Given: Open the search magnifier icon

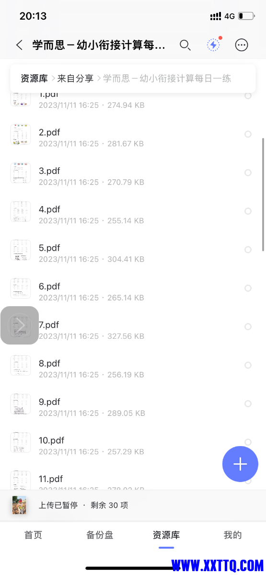Looking at the screenshot, I should pyautogui.click(x=185, y=45).
